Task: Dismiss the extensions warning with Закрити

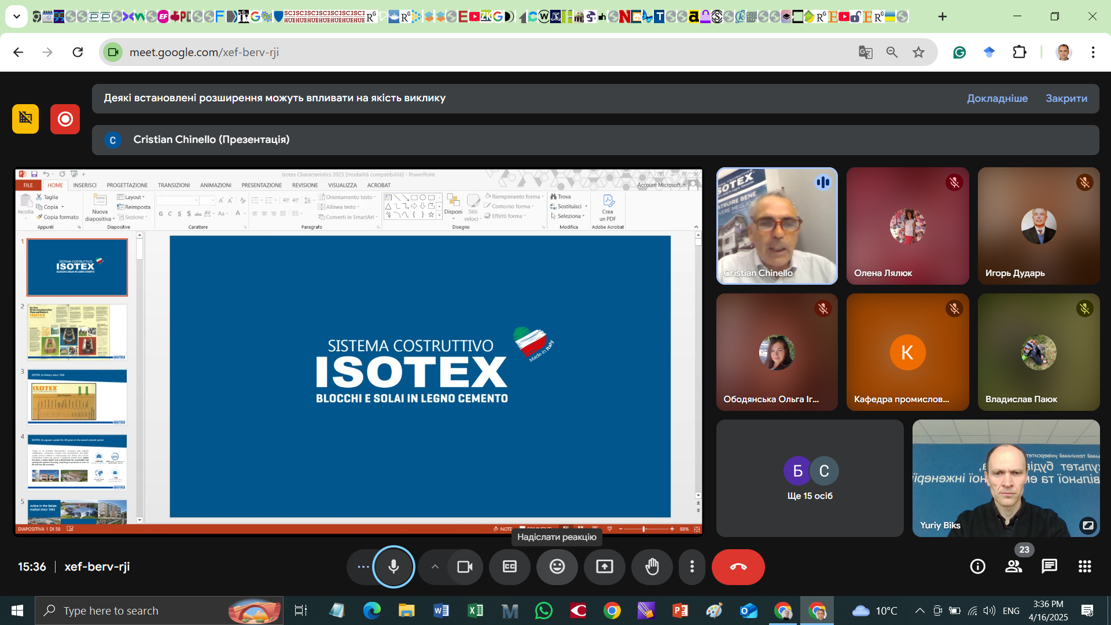Action: 1066,98
